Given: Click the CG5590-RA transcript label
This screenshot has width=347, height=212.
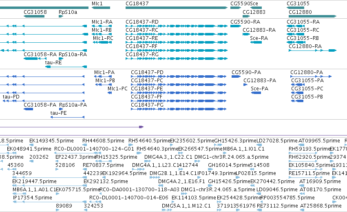Looking at the screenshot, I should 245,22.
